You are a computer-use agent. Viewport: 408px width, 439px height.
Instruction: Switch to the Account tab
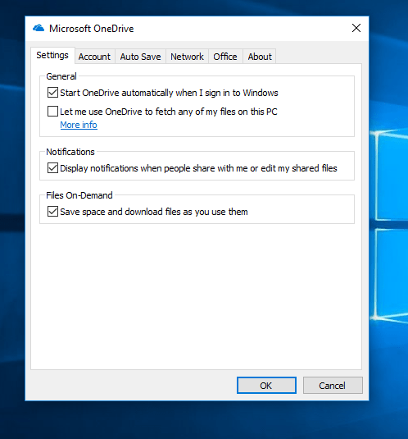94,57
